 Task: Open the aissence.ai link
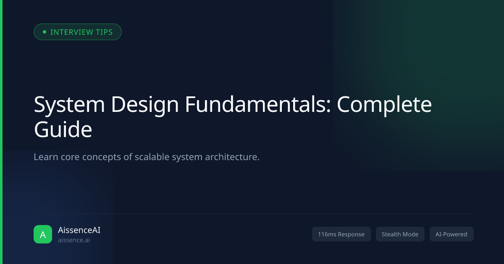point(74,240)
